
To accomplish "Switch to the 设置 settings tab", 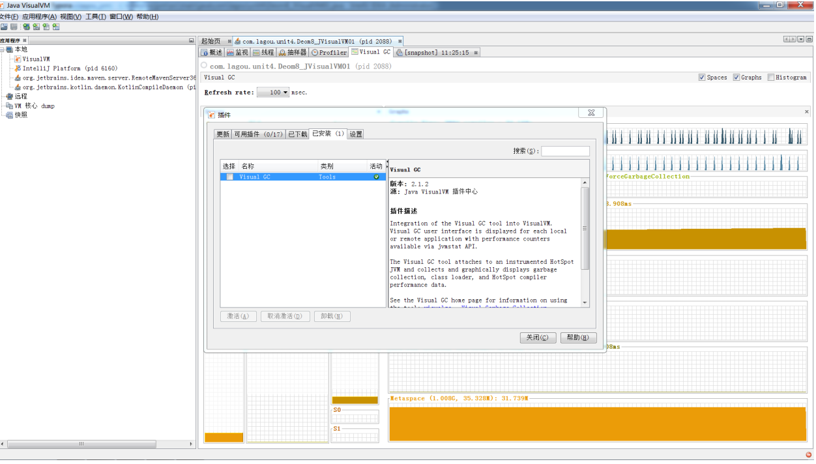I will (356, 134).
